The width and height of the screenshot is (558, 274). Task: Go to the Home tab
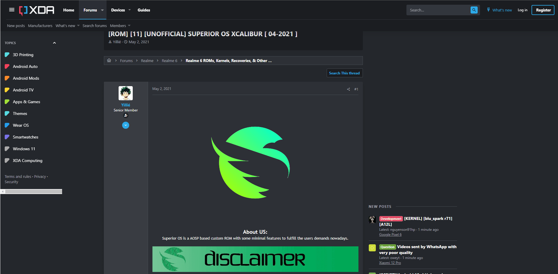pyautogui.click(x=69, y=10)
